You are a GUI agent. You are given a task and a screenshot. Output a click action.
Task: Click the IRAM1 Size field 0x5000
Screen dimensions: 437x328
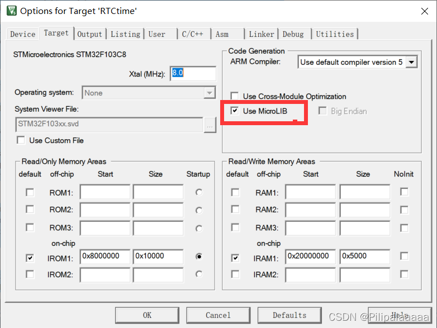point(365,256)
